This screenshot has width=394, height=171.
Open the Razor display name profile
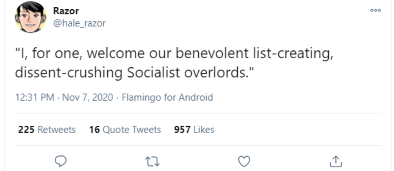66,11
